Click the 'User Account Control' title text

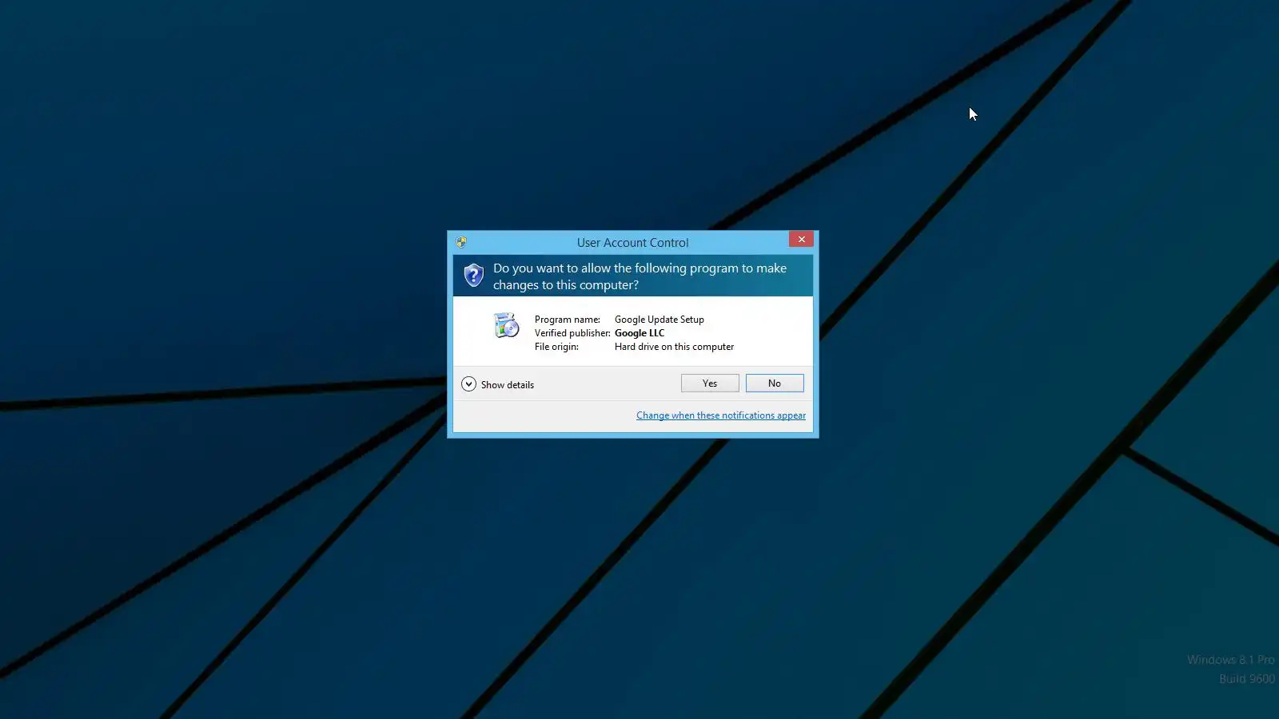[632, 243]
